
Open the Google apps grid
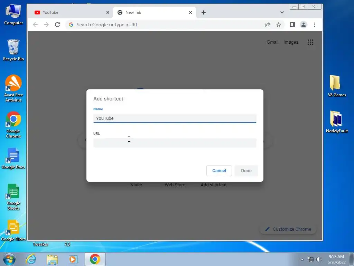click(310, 42)
